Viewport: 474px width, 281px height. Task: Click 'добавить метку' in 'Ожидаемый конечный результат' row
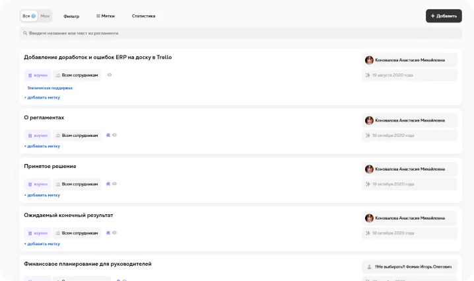point(42,244)
